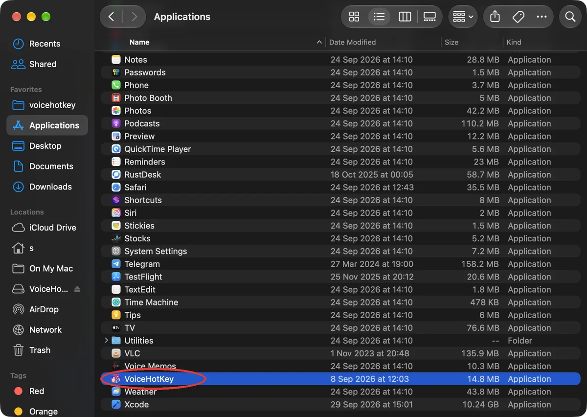Select the Stocks app icon
The width and height of the screenshot is (587, 417).
click(x=116, y=238)
